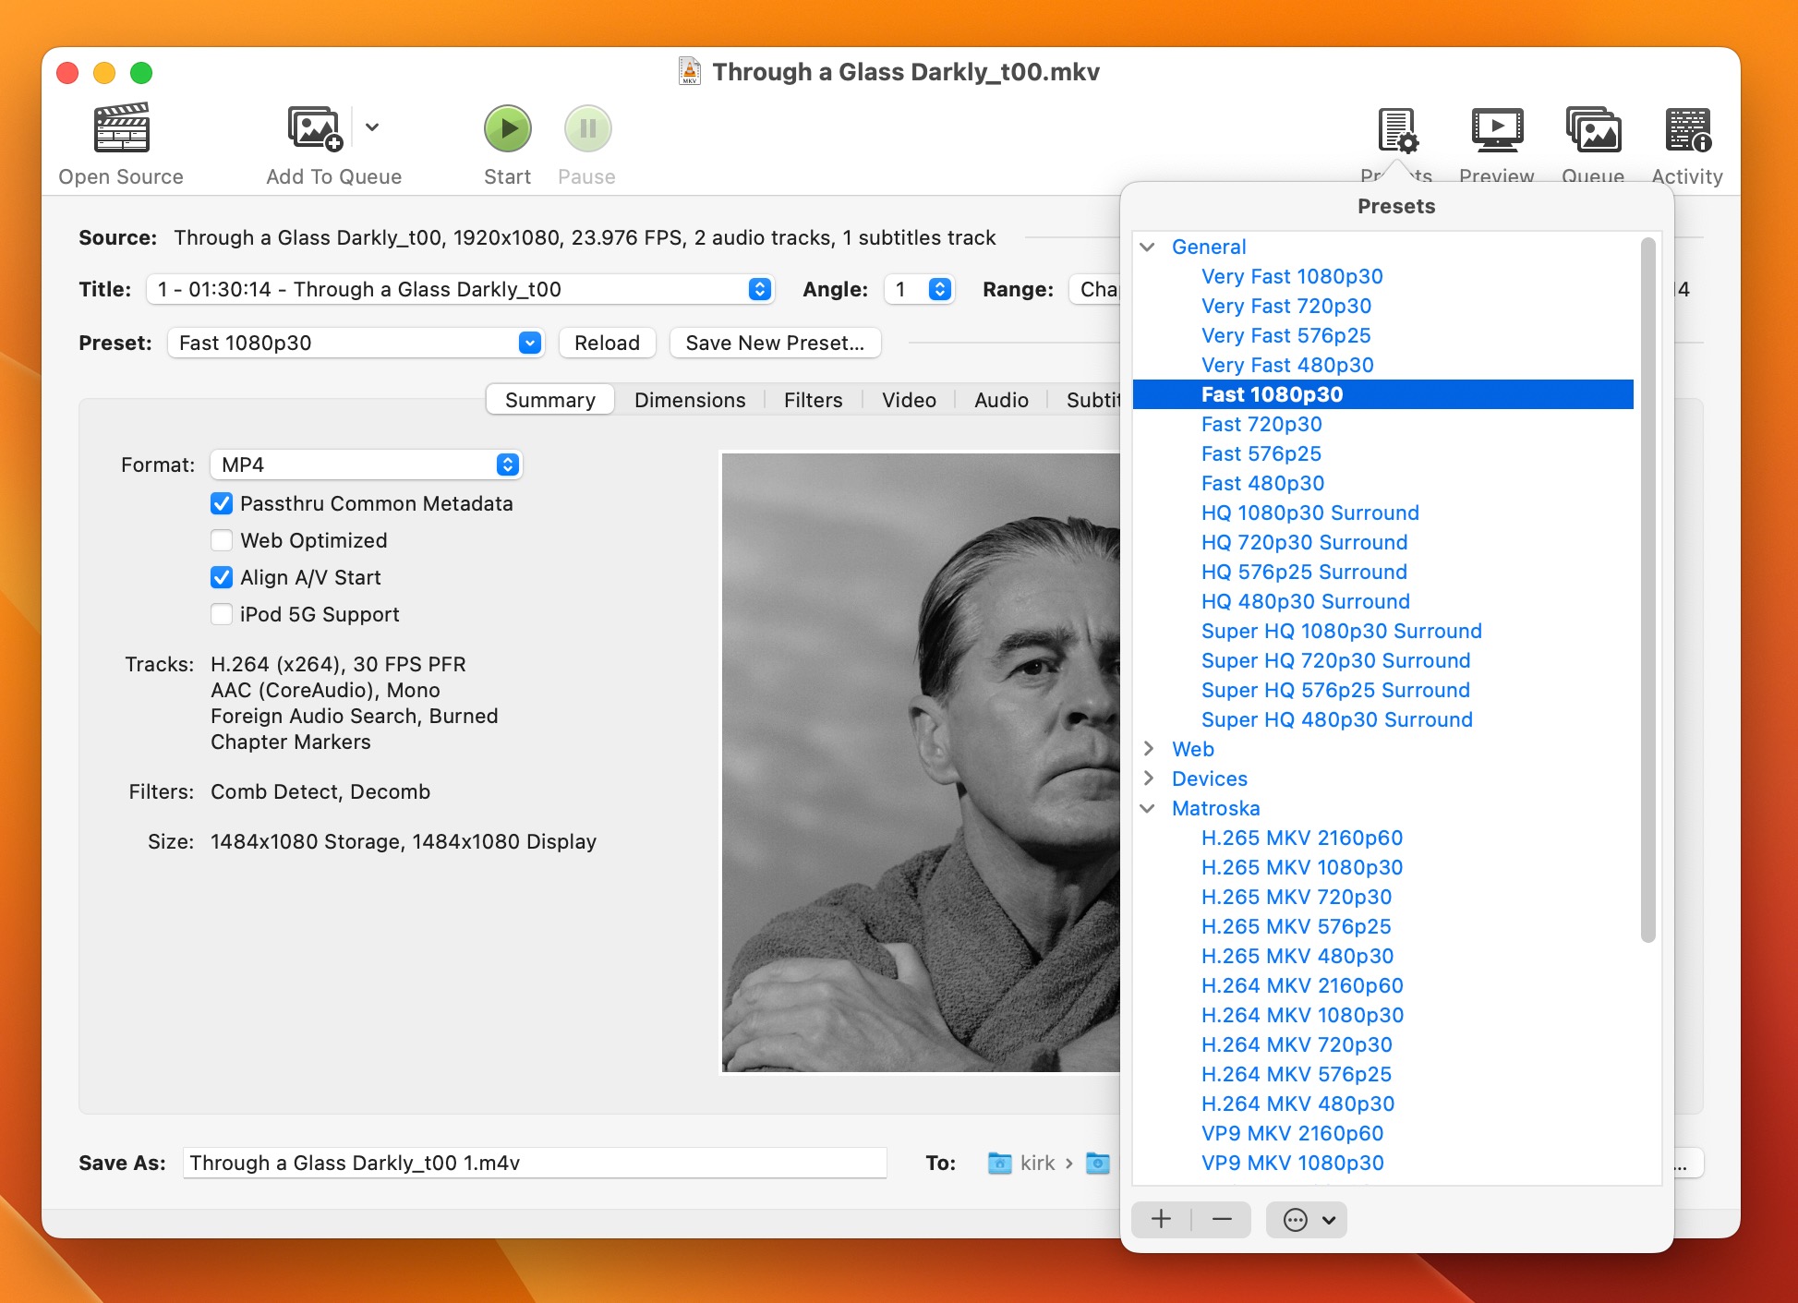
Task: Select the H.265 MKV 2160p60 preset
Action: coord(1301,838)
